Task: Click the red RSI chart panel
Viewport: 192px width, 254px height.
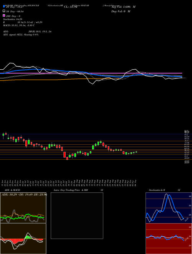Action: click(x=169, y=239)
